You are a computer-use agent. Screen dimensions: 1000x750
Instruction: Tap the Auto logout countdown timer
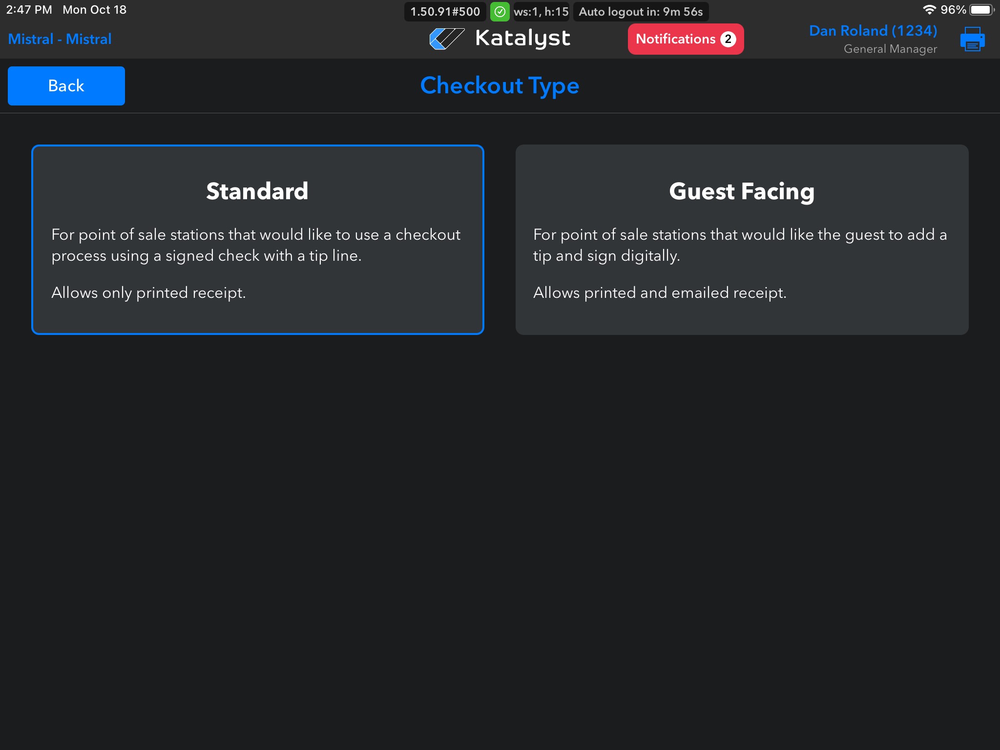coord(641,12)
